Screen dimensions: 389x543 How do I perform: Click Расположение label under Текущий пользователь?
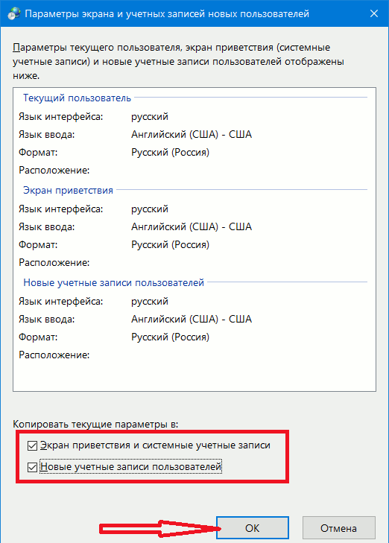(54, 171)
